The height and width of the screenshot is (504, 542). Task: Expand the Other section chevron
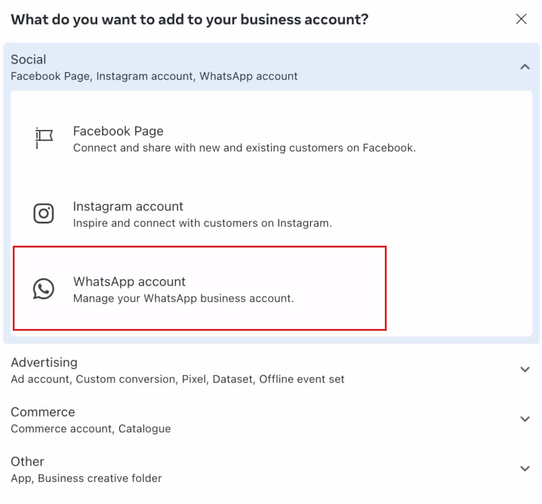525,468
